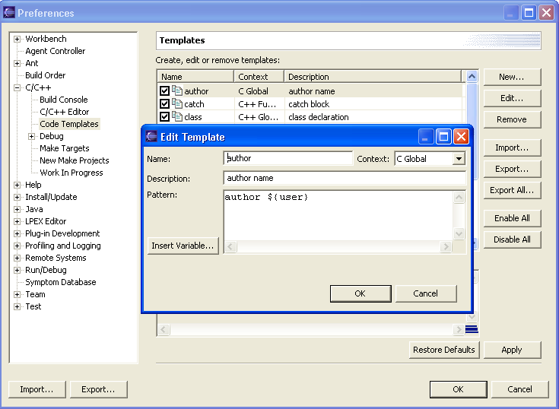559x409 pixels.
Task: Click the author template file icon
Action: (177, 91)
